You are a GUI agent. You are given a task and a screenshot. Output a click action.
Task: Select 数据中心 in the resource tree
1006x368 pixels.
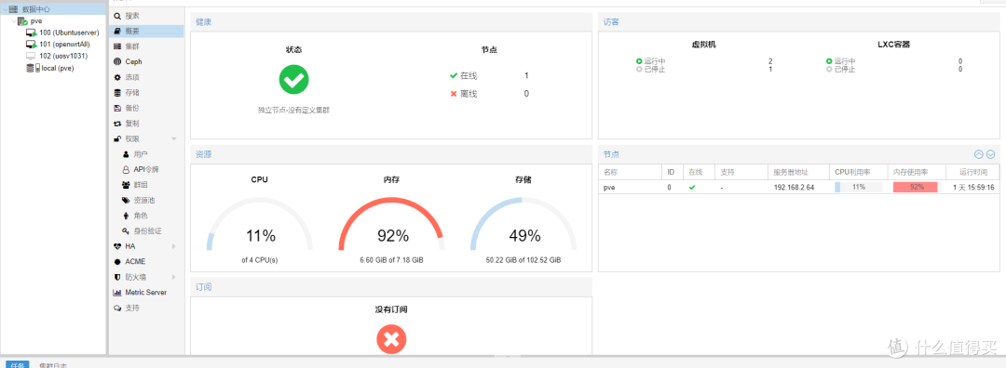coord(36,9)
